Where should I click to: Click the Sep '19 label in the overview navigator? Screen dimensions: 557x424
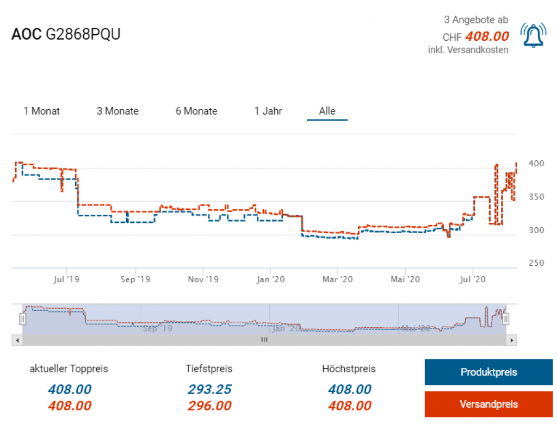(158, 328)
